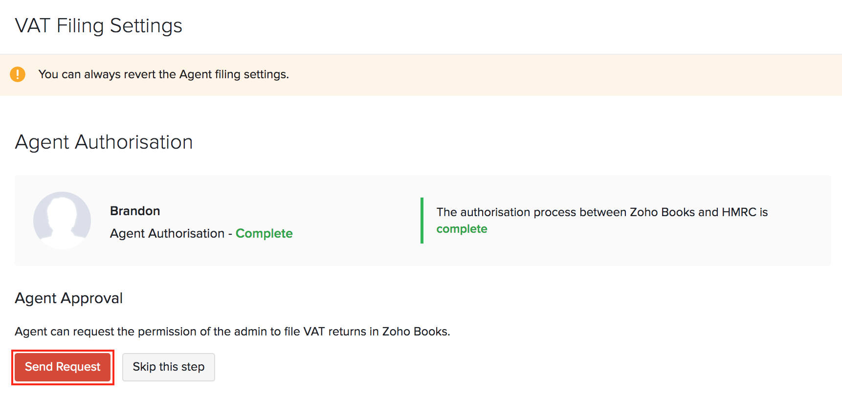The width and height of the screenshot is (842, 400).
Task: Select the Agent Authorisation section heading
Action: (x=104, y=142)
